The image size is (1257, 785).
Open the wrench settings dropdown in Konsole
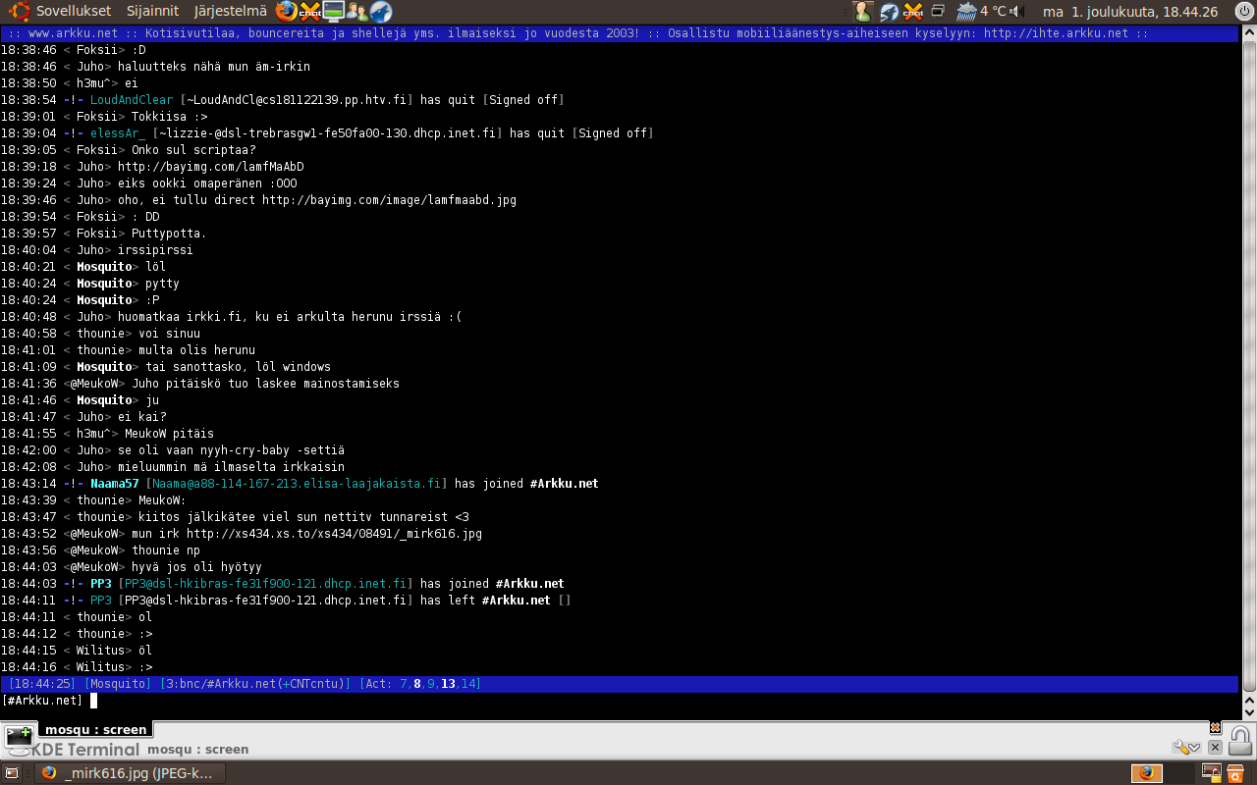pos(1187,748)
